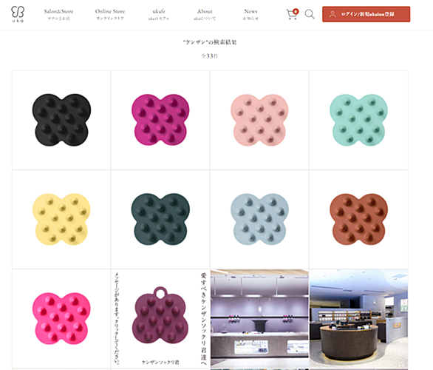Open the Salon&Store menu

click(x=58, y=14)
